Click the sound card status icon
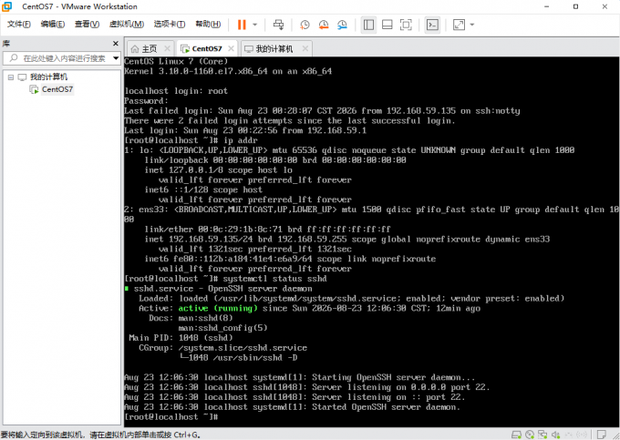Viewport: 620px width, 440px height. [555, 435]
